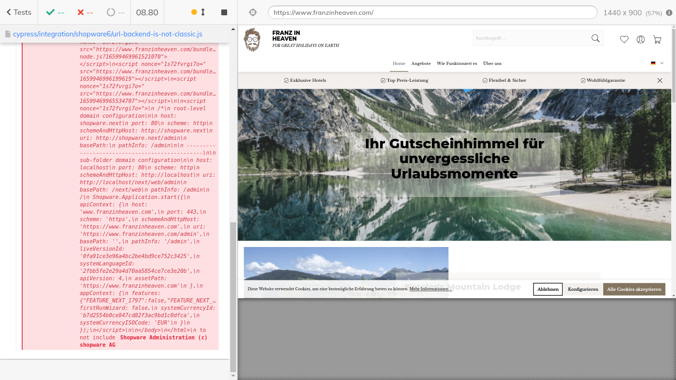Close the benefits banner bar

click(660, 80)
